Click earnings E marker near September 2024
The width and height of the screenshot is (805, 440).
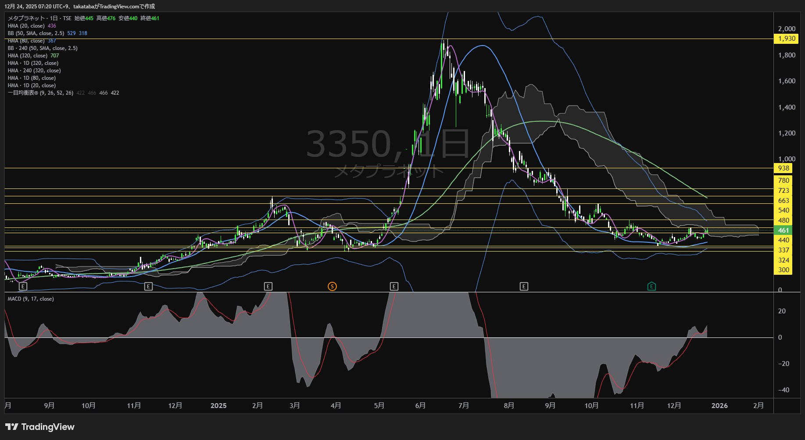pyautogui.click(x=23, y=287)
